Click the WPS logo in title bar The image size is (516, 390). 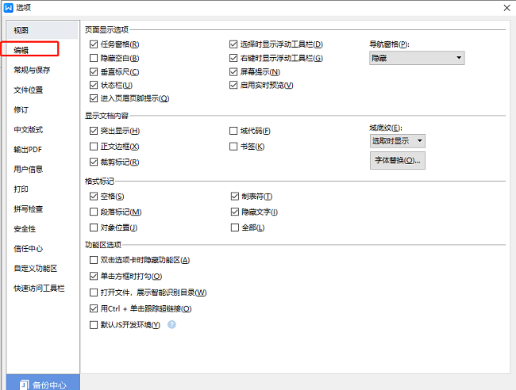tap(8, 7)
